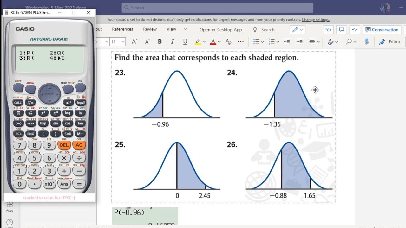Grow font size icon
This screenshot has height=228, width=406.
134,42
